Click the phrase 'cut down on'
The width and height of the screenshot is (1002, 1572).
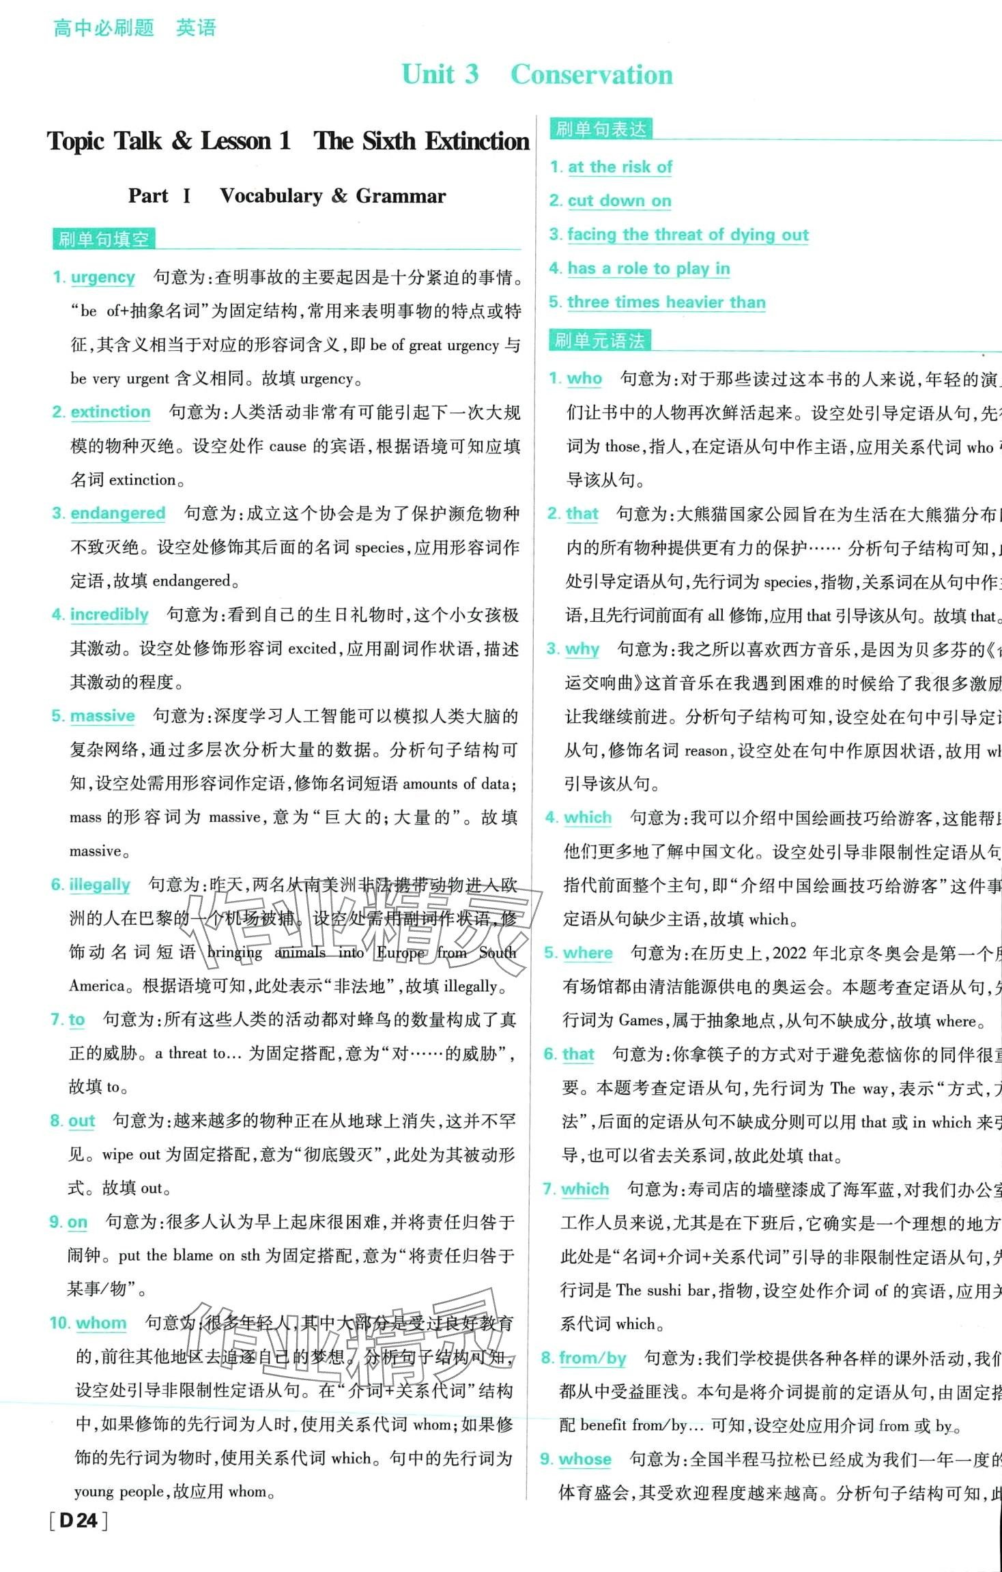click(619, 201)
